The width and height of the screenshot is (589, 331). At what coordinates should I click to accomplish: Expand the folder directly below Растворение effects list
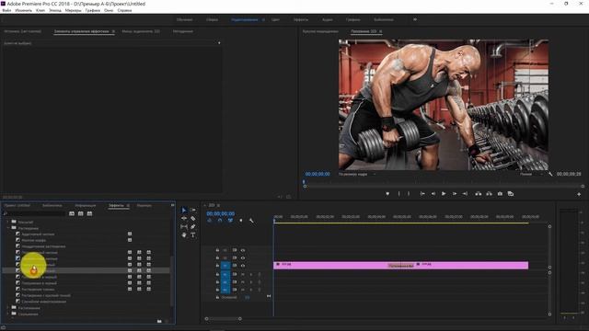pyautogui.click(x=8, y=308)
